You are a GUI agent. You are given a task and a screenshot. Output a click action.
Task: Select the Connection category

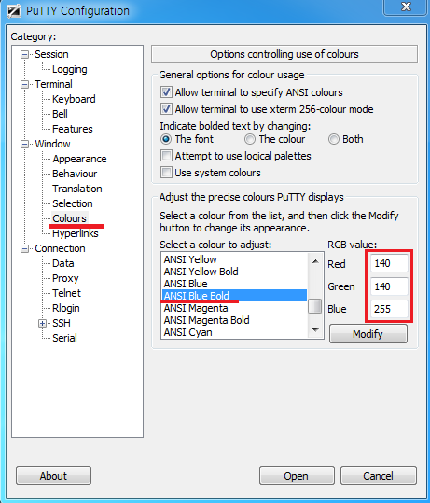[x=60, y=248]
